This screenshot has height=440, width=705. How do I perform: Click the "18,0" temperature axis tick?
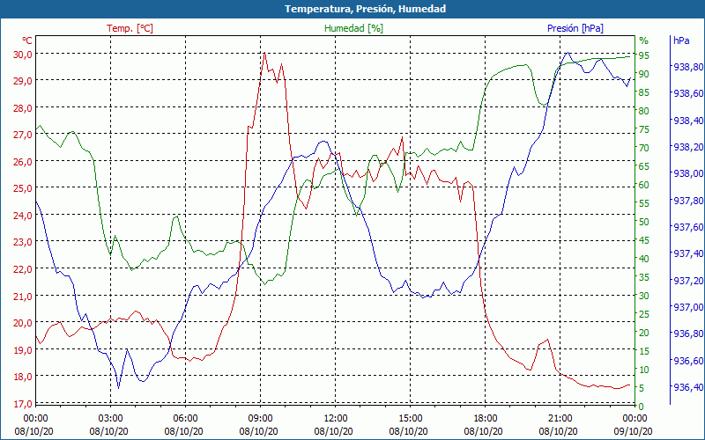tap(23, 377)
